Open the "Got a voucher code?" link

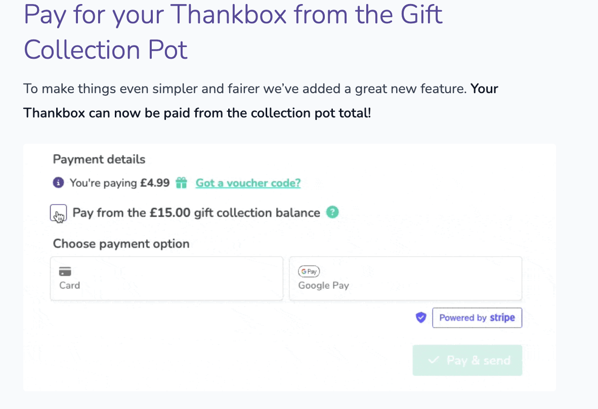click(x=248, y=183)
